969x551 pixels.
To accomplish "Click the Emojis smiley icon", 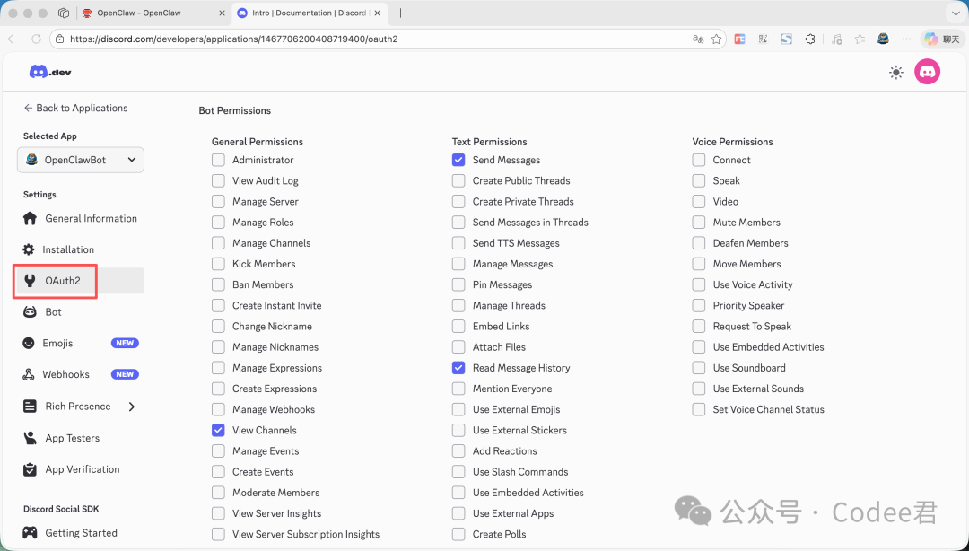I will click(x=29, y=343).
